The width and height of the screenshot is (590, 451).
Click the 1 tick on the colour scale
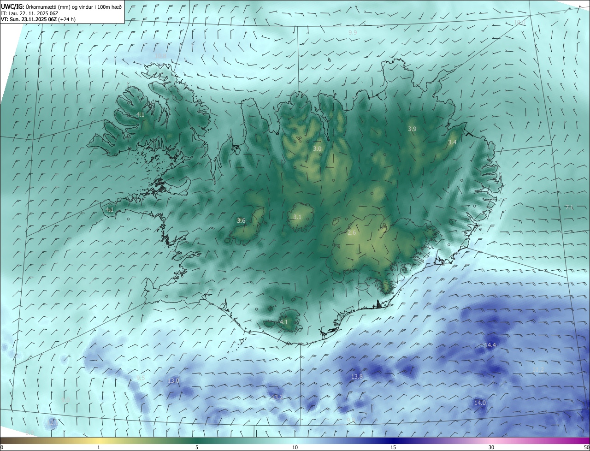click(x=99, y=447)
